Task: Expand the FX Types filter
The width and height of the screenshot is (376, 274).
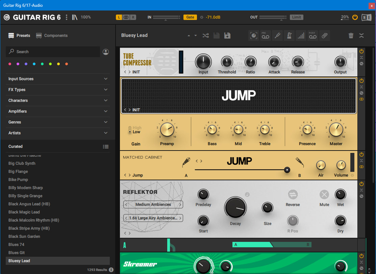Action: click(x=57, y=90)
